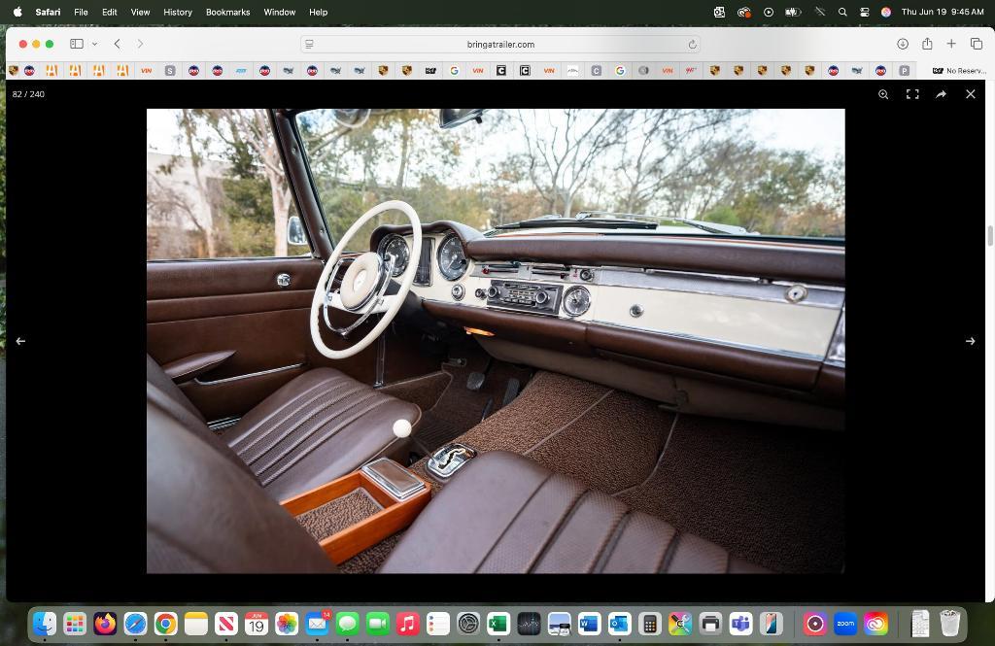Zoom into the photo with the magnifier icon
This screenshot has height=646, width=995.
pos(883,94)
